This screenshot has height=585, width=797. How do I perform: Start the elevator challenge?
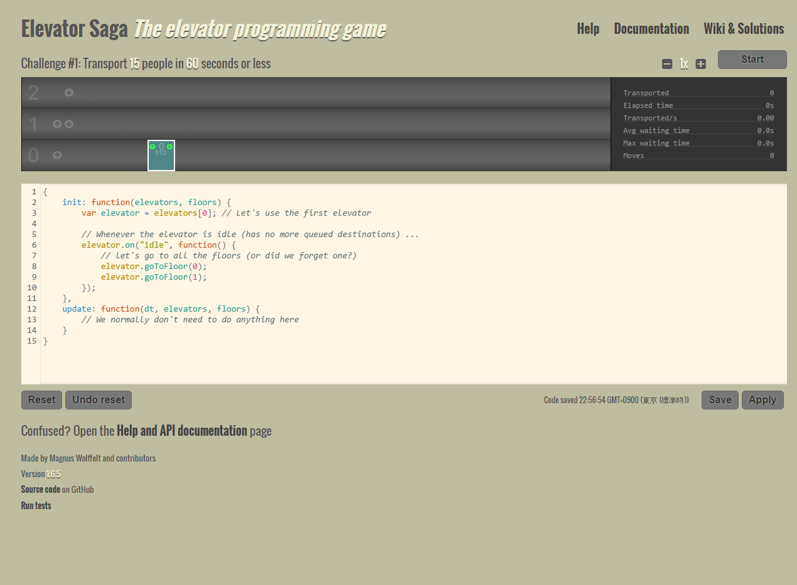[x=752, y=60]
